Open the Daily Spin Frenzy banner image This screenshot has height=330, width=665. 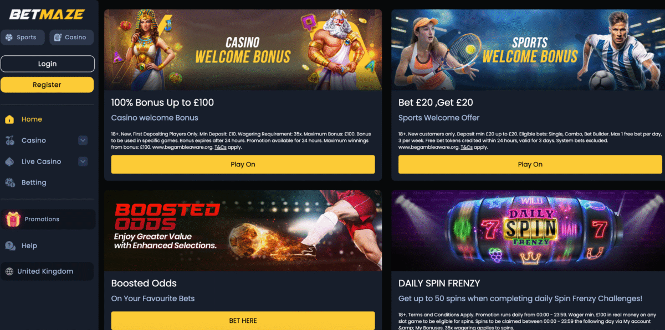[x=527, y=231]
